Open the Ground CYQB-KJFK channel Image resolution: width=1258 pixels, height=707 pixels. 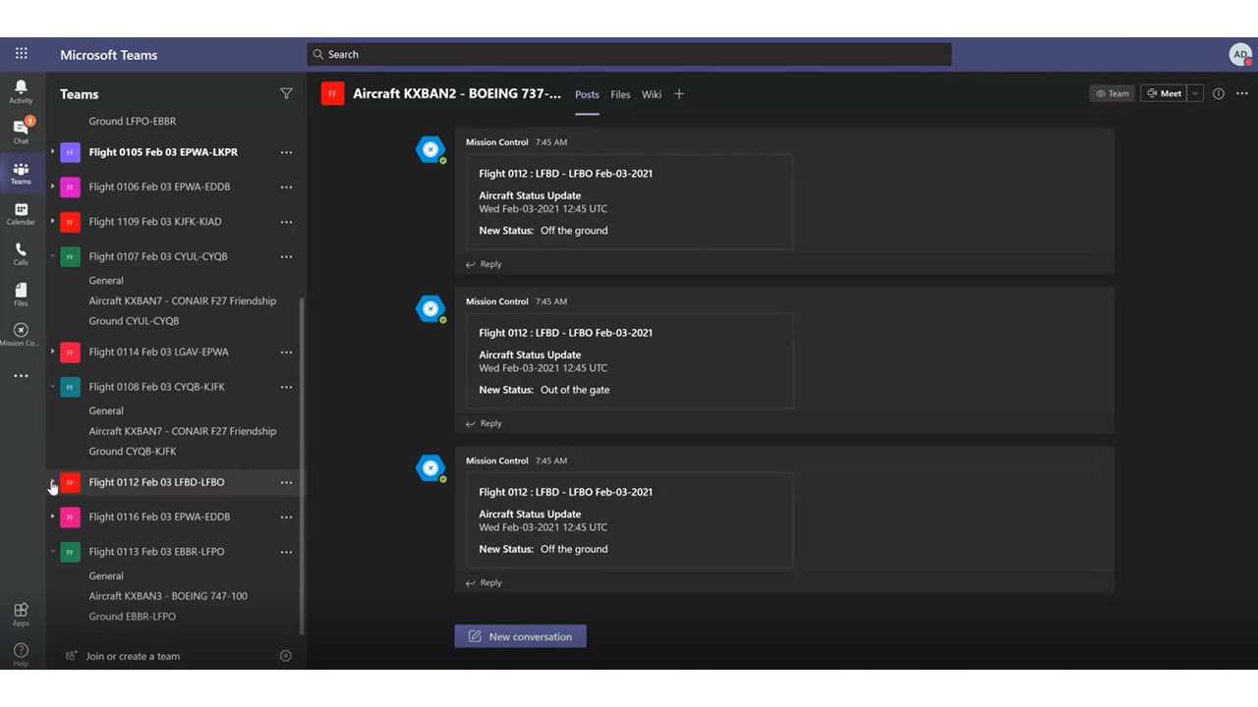click(133, 452)
